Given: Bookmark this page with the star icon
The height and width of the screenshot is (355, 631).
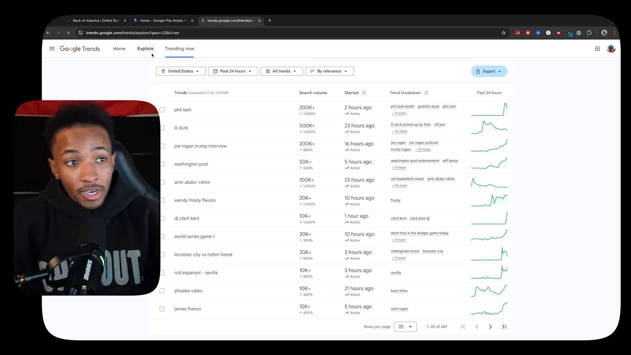Looking at the screenshot, I should click(x=503, y=33).
